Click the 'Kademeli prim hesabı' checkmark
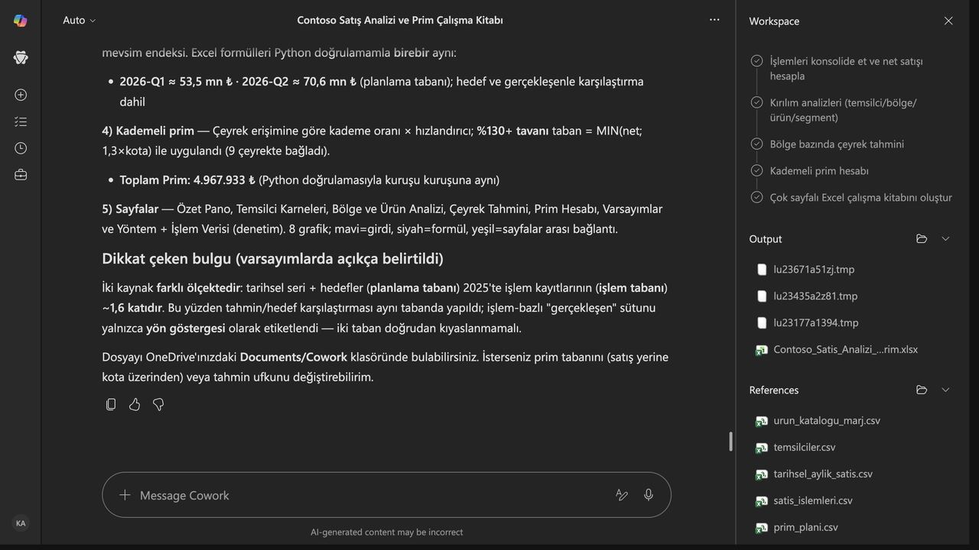Screen dimensions: 979x550 [756, 170]
